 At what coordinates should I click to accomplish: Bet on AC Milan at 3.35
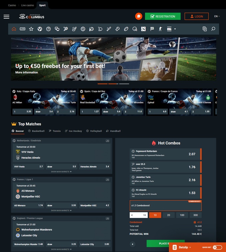[23, 112]
